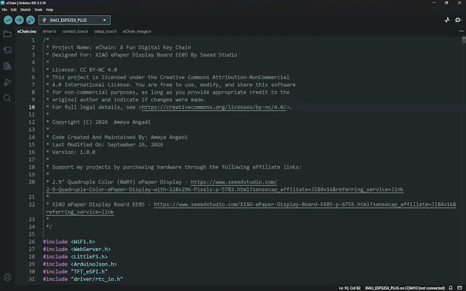This screenshot has width=466, height=291.
Task: Switch to the driver.h tab
Action: coord(49,31)
